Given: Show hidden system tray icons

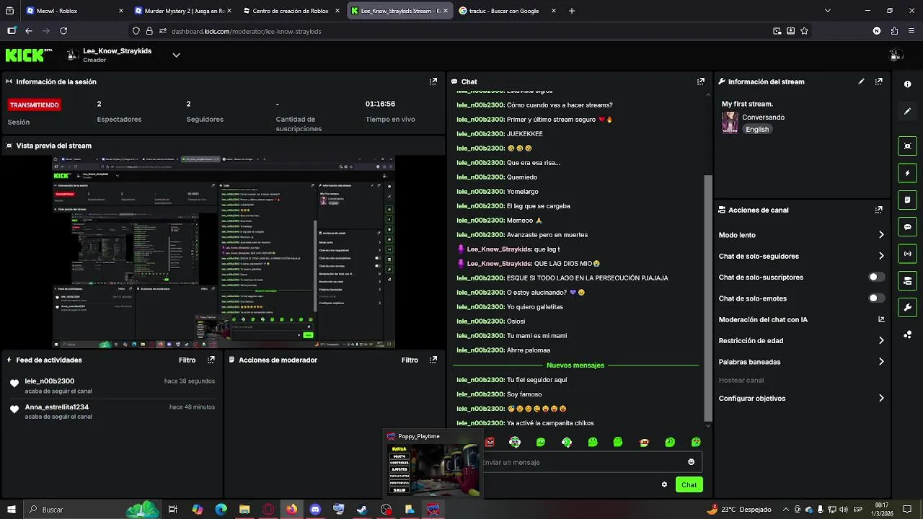Looking at the screenshot, I should click(785, 510).
